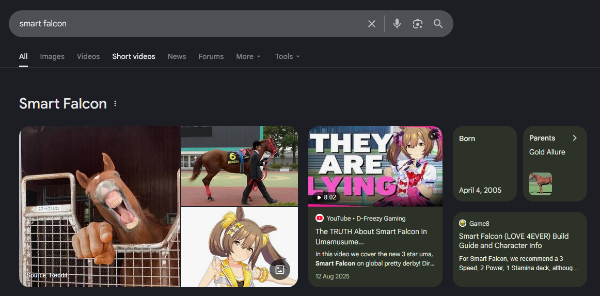Click the '3 Speed, 2 Power, 1 Stamina deck' snippet

[518, 263]
